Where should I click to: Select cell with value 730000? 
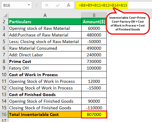pos(94,61)
